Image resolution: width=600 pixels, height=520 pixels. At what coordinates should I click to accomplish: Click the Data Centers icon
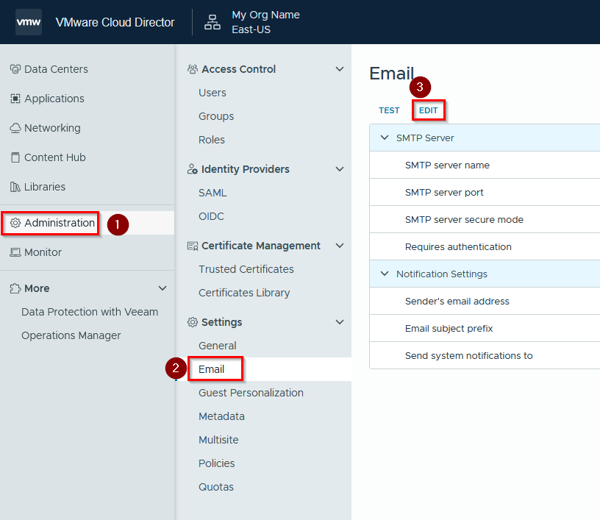15,69
